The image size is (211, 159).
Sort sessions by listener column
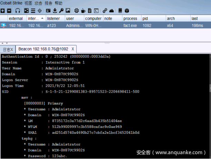click(x=55, y=18)
